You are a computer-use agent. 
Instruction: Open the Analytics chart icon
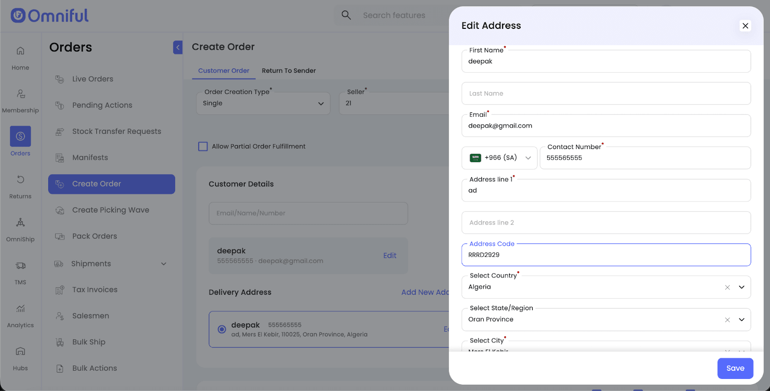click(x=20, y=308)
